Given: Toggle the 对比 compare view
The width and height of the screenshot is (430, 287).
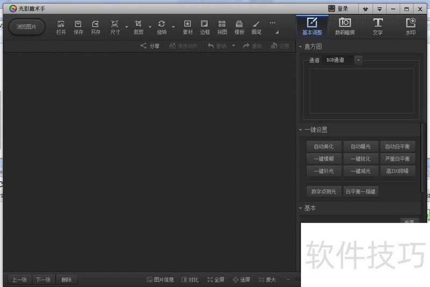Looking at the screenshot, I should click(x=190, y=279).
